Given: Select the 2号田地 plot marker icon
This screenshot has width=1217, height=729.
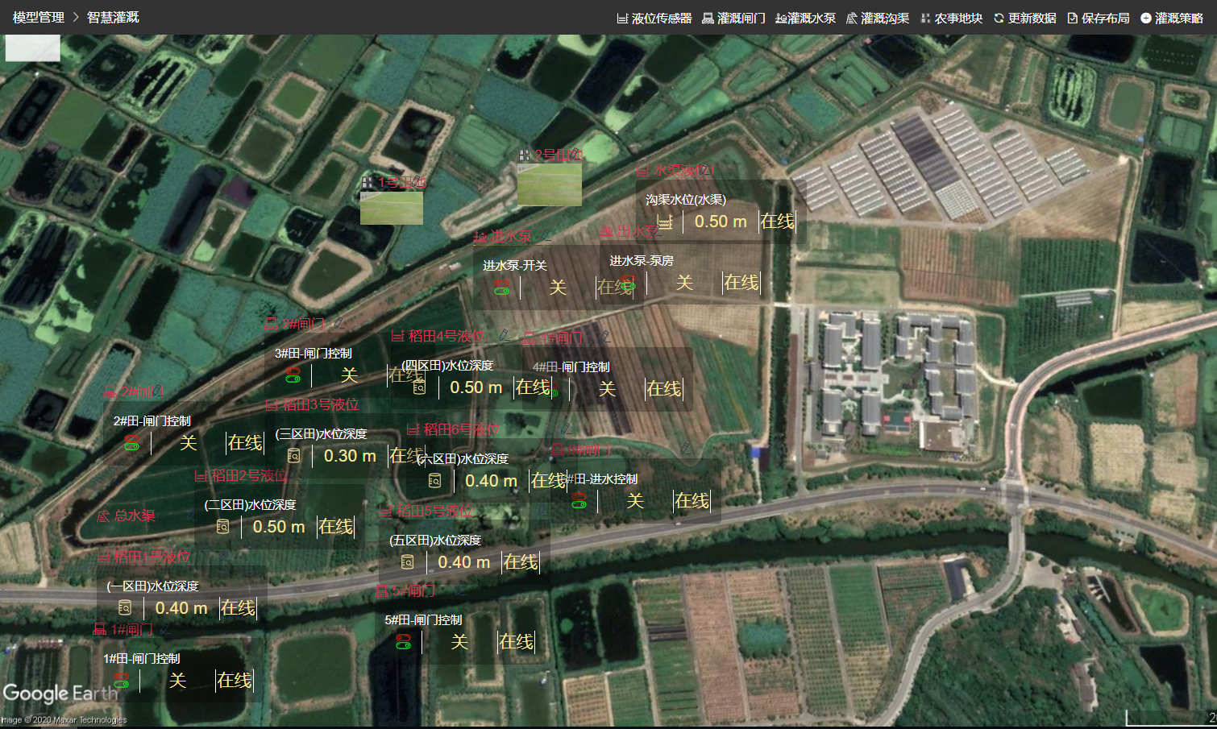Looking at the screenshot, I should 525,155.
